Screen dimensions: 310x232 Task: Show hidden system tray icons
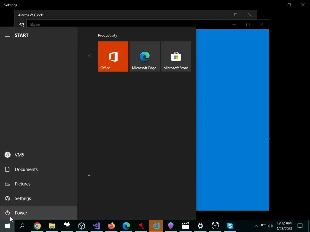click(x=256, y=226)
